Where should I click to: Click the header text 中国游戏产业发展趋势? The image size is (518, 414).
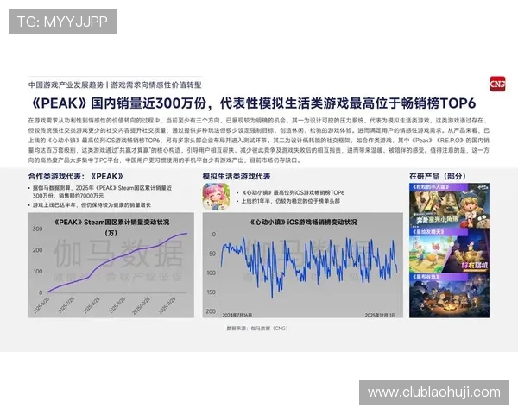[66, 85]
